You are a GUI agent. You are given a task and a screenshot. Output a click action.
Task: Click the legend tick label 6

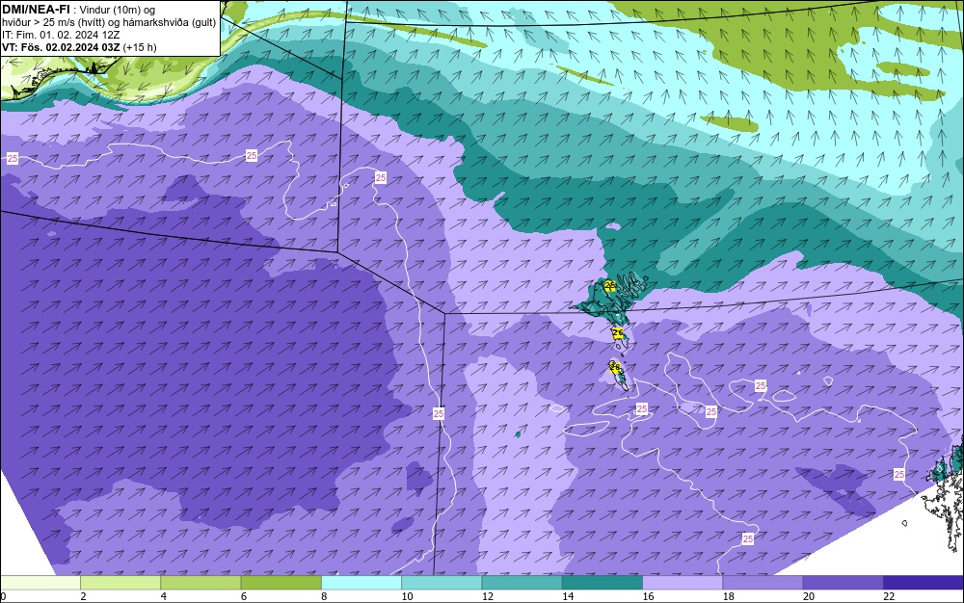pyautogui.click(x=244, y=596)
